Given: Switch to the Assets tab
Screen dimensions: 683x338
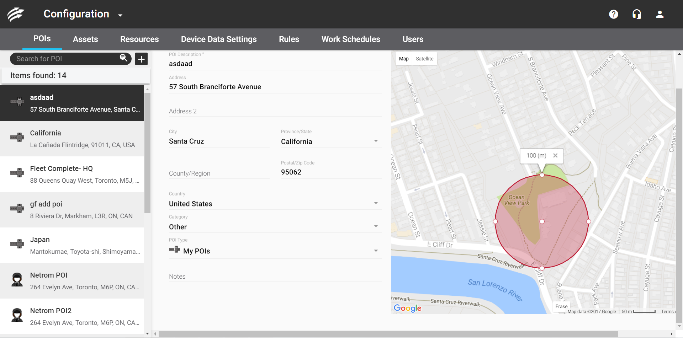Looking at the screenshot, I should [x=85, y=39].
